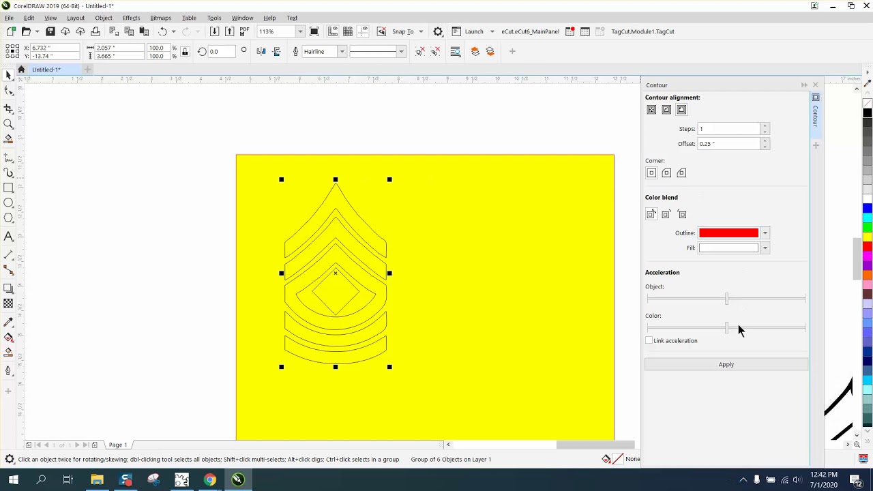This screenshot has width=873, height=491.
Task: Click the Full-screen preview icon
Action: point(314,31)
